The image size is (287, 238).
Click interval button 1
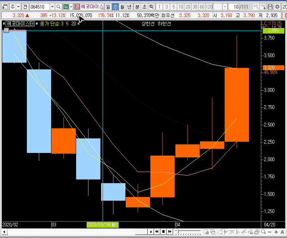[159, 7]
